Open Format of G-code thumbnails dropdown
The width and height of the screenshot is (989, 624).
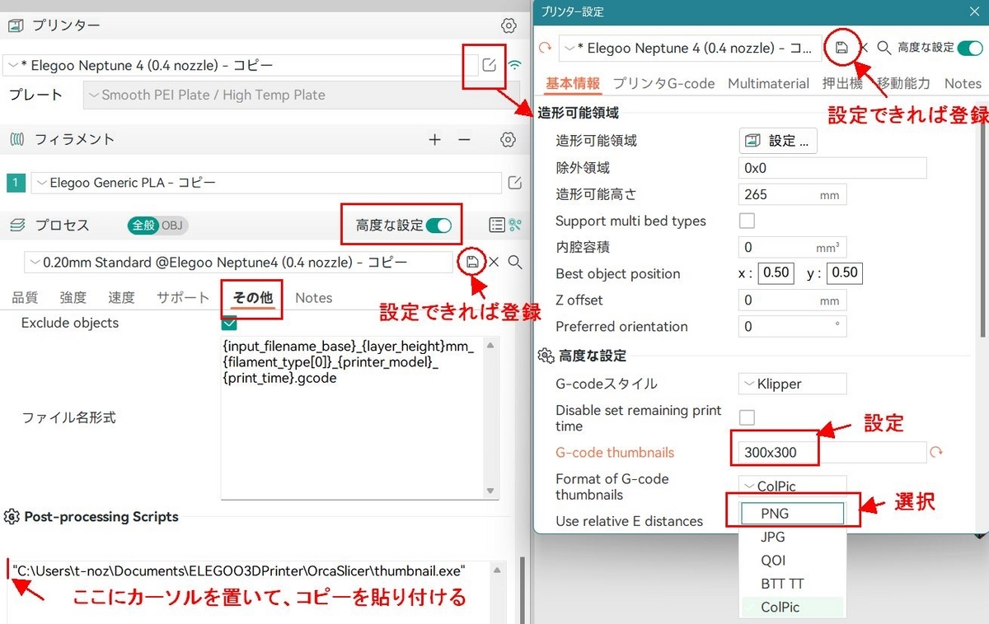[792, 486]
